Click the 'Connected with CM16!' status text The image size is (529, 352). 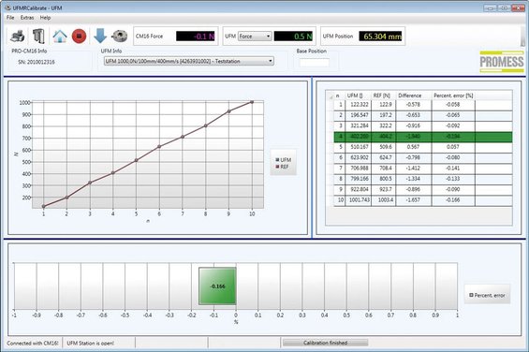coord(33,343)
